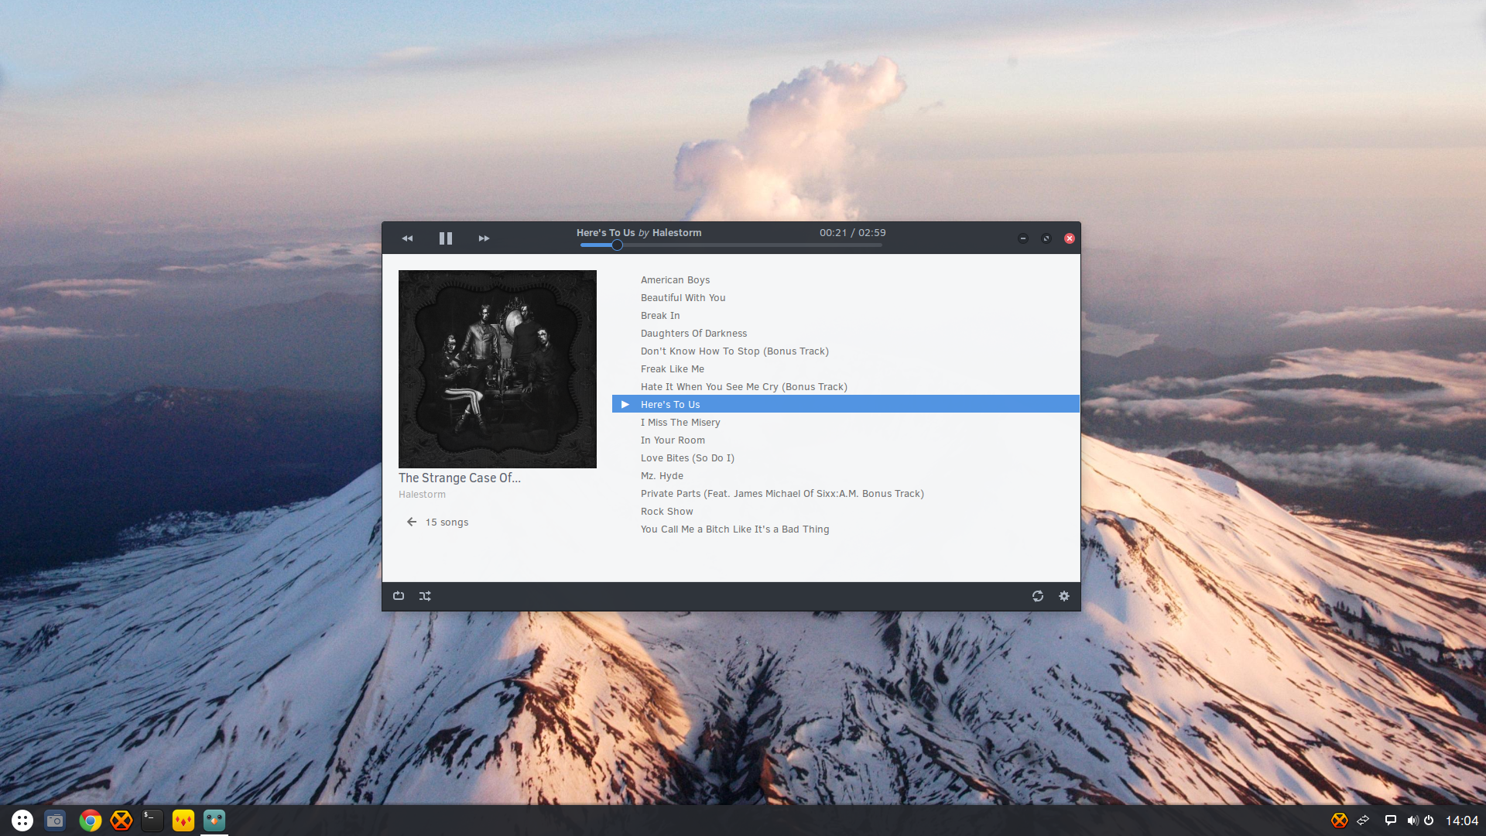The width and height of the screenshot is (1486, 836).
Task: Click the 00:21 / 02:59 time display
Action: pyautogui.click(x=853, y=233)
